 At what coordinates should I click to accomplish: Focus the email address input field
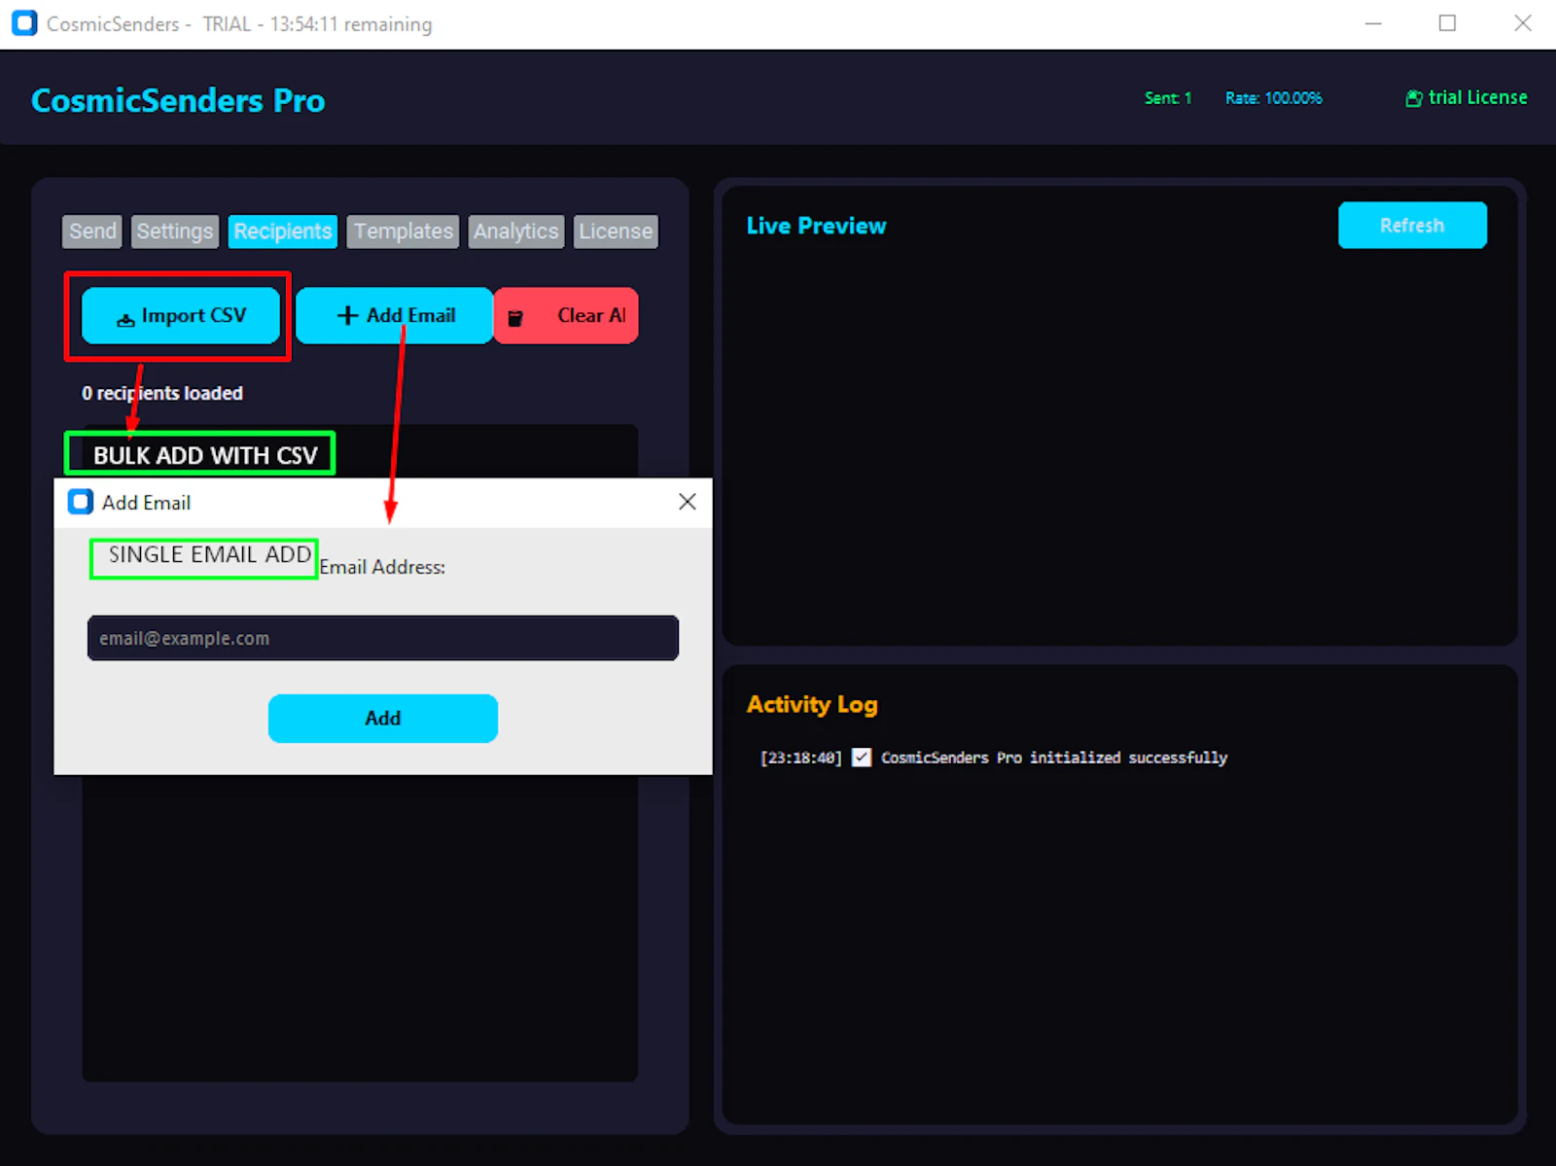tap(383, 638)
